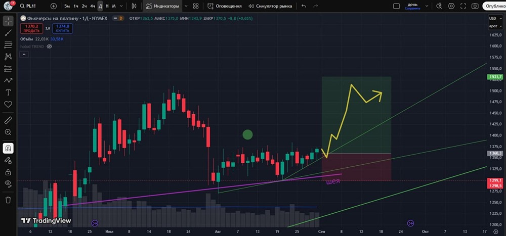Open the forecasting and position tools
Screen dimensions: 506x236
pyautogui.click(x=8, y=69)
